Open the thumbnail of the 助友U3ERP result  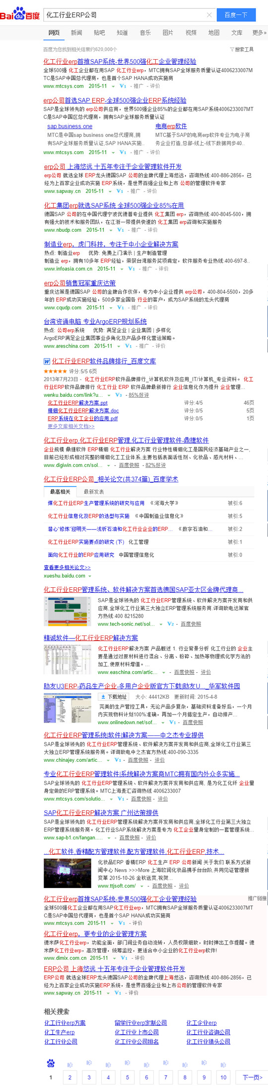(x=67, y=709)
